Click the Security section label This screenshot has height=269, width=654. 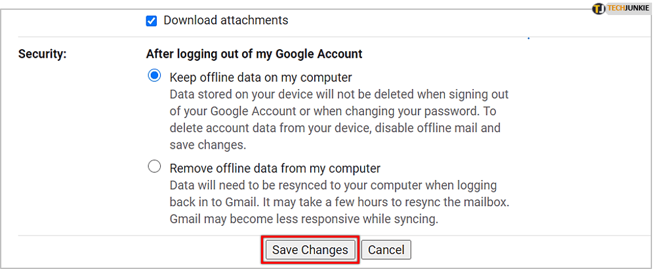[43, 54]
